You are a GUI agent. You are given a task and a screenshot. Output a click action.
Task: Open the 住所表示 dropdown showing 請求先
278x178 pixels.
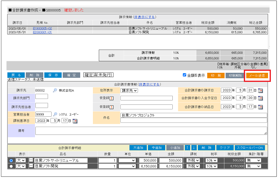tap(129, 91)
